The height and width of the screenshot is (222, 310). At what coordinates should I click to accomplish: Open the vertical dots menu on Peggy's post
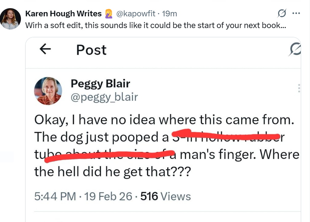299,88
